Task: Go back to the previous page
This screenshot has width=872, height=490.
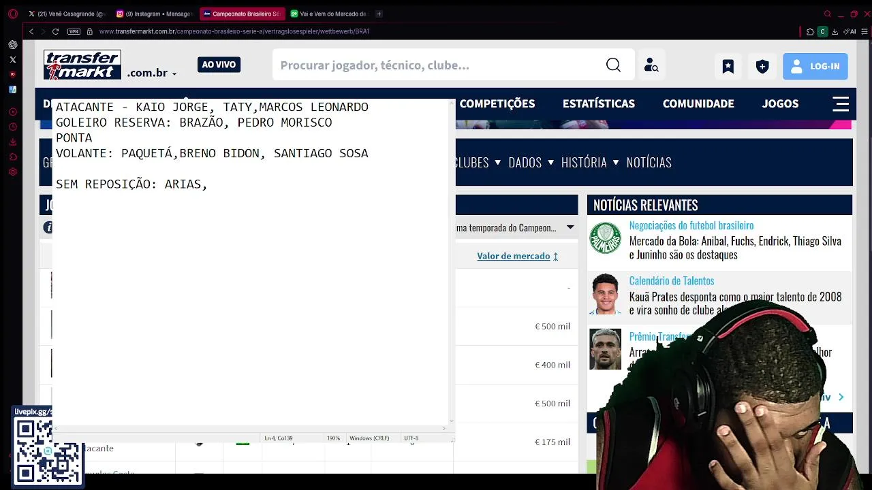Action: 31,31
